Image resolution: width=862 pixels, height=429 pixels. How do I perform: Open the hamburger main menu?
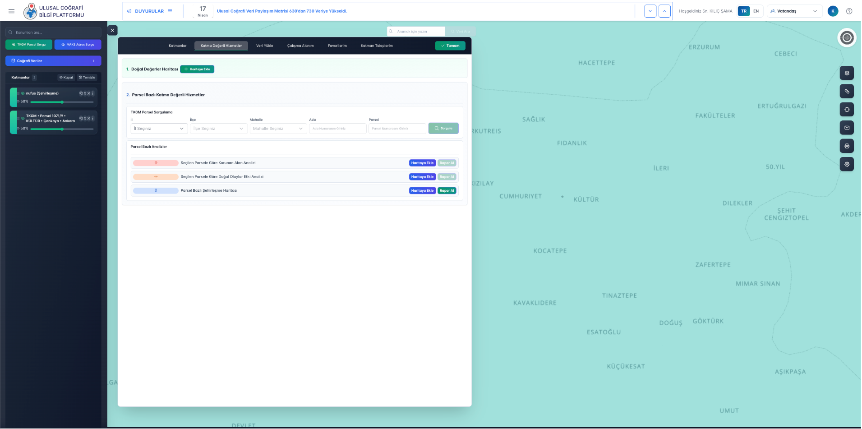12,11
